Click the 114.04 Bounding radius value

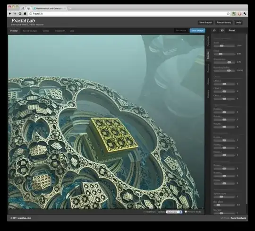(240, 70)
